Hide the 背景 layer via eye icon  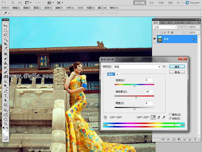pyautogui.click(x=155, y=39)
